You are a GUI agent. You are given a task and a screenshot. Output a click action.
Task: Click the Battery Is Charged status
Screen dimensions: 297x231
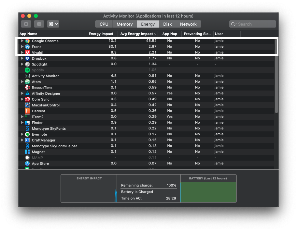(137, 192)
